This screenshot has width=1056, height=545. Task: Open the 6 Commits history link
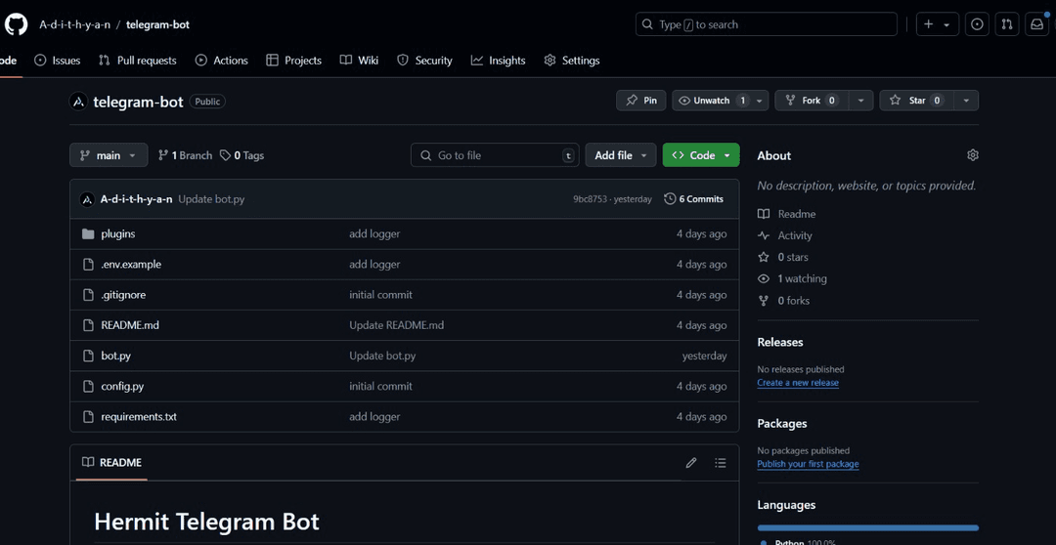(693, 199)
